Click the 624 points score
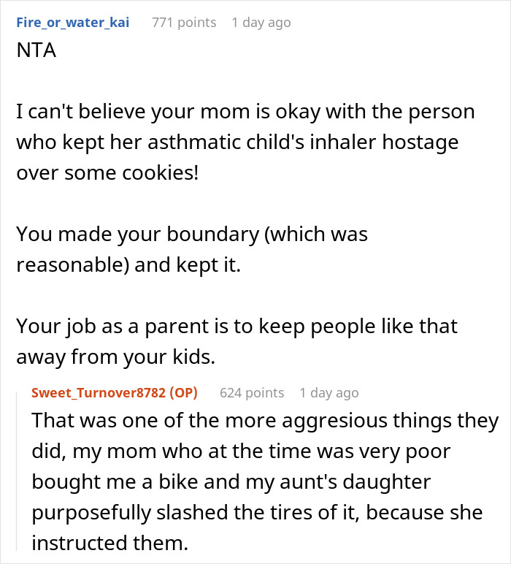The height and width of the screenshot is (564, 511). pyautogui.click(x=252, y=392)
